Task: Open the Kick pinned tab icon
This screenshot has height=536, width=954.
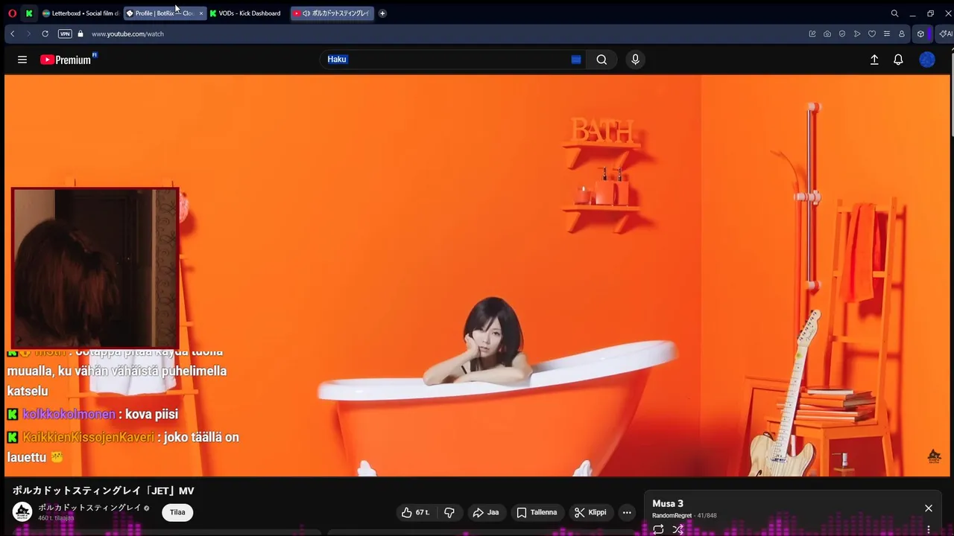Action: [x=29, y=13]
